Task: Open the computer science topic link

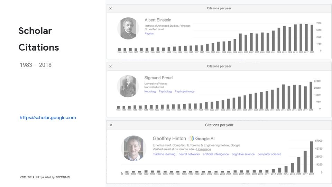Action: 269,154
